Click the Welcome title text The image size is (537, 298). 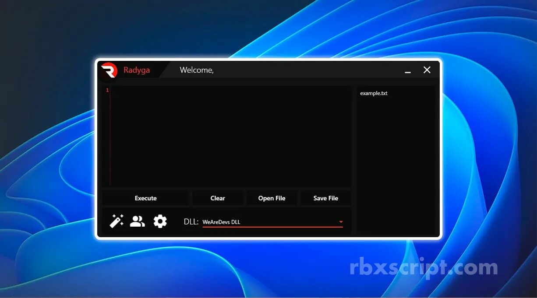pos(197,70)
